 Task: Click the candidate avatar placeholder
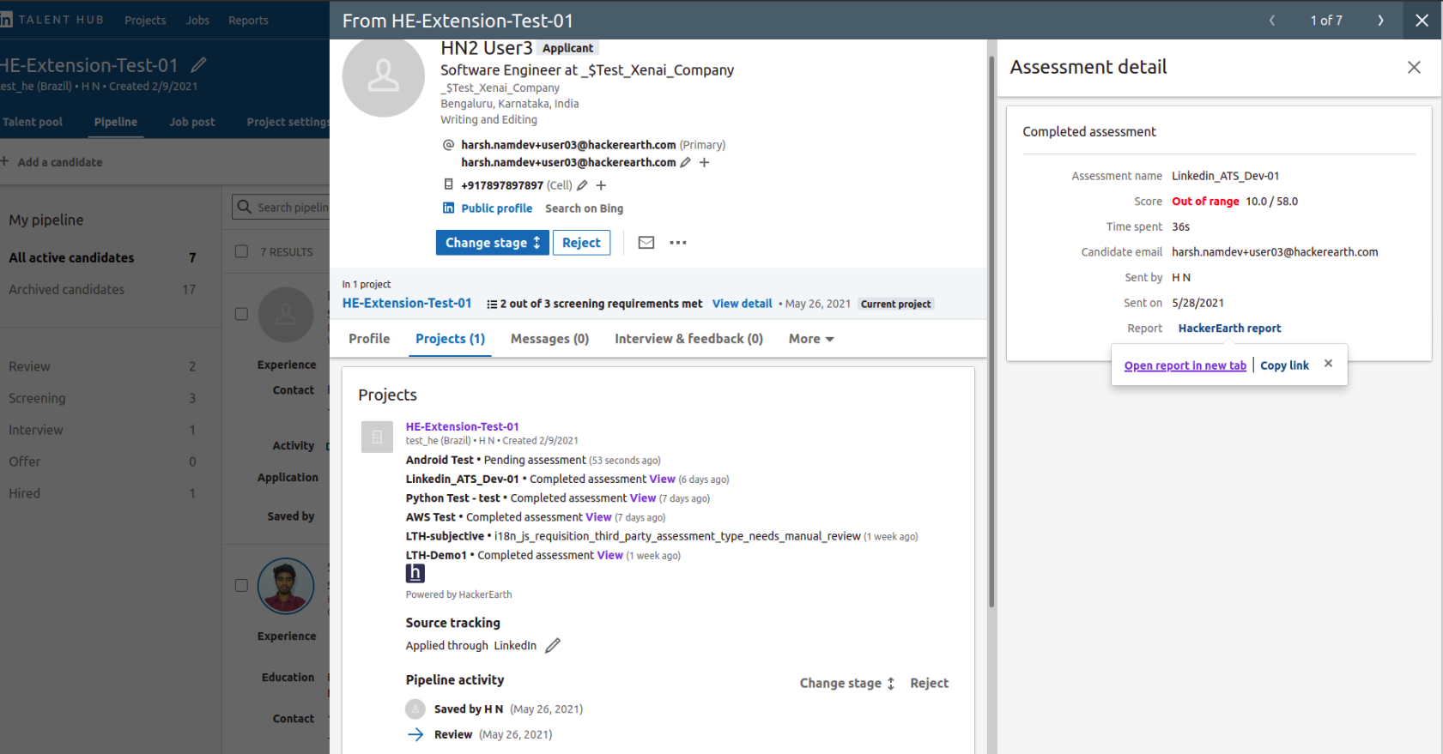[x=383, y=76]
